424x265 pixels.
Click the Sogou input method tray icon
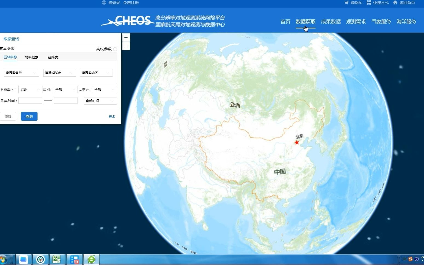[411, 259]
